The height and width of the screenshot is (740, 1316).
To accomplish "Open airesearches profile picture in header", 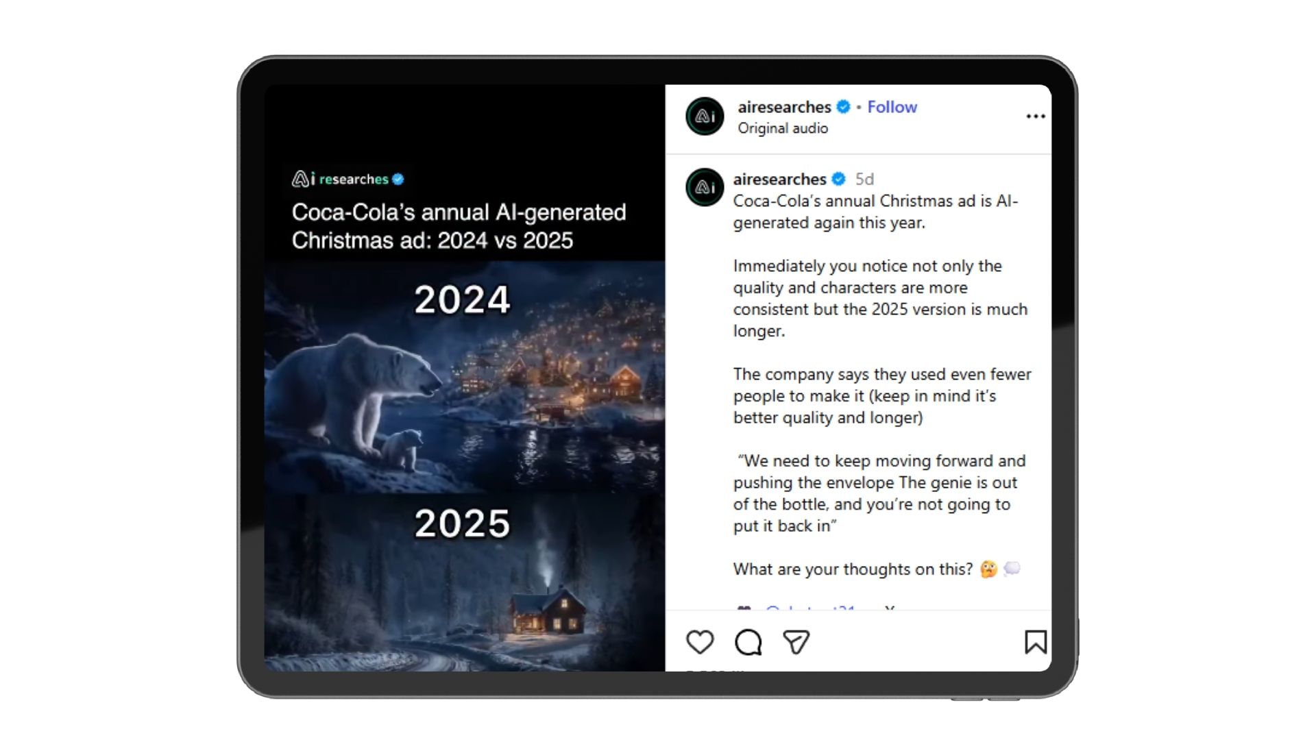I will tap(705, 116).
